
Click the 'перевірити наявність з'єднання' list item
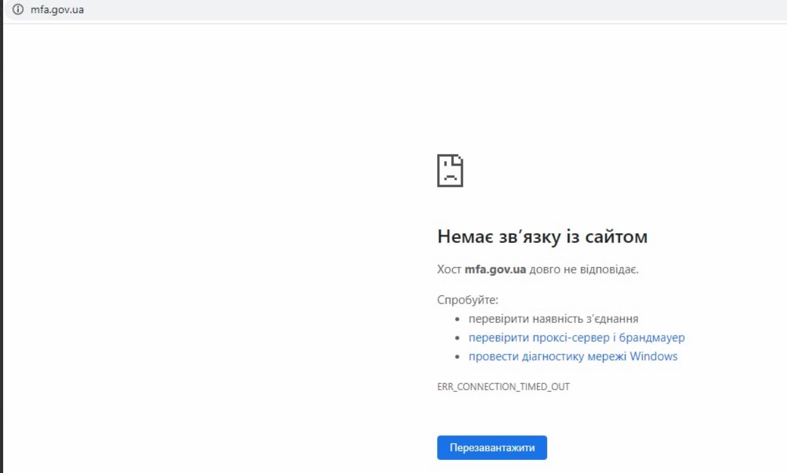553,319
